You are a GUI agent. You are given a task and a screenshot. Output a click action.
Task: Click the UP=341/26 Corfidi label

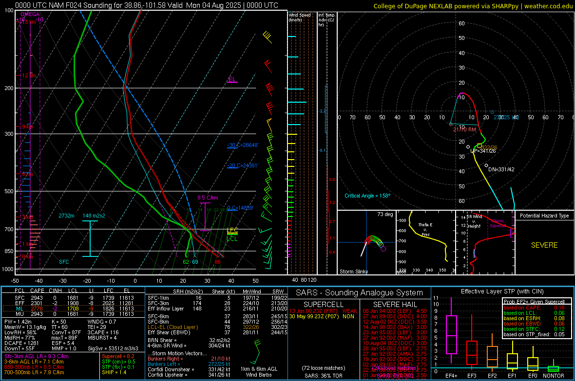482,151
